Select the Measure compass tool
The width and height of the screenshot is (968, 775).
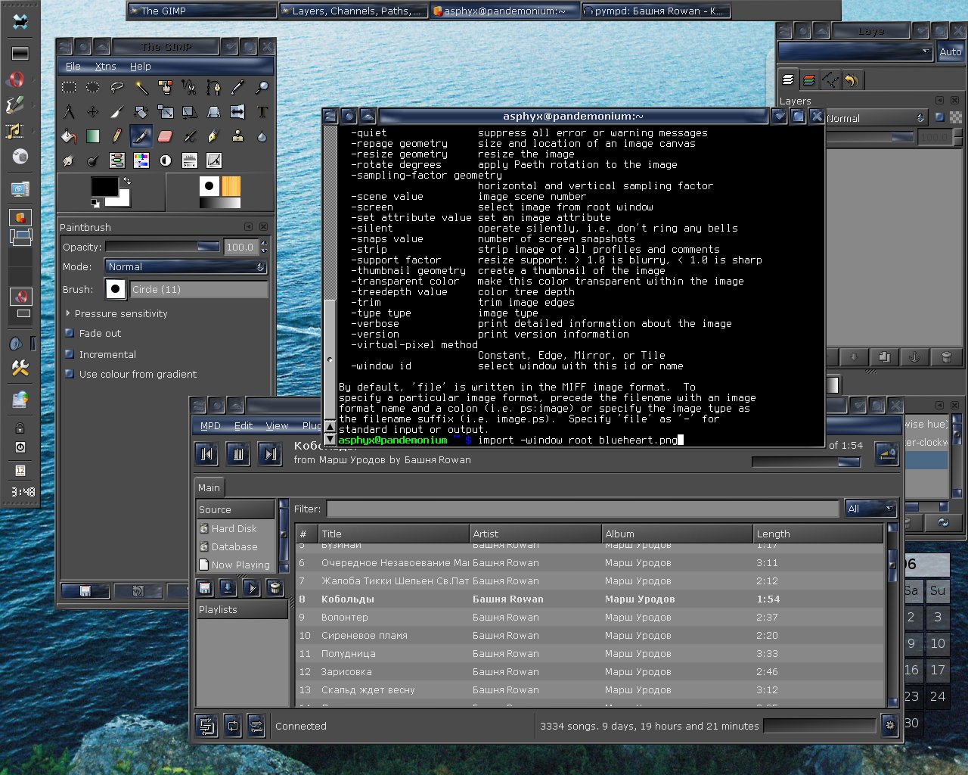click(x=69, y=112)
